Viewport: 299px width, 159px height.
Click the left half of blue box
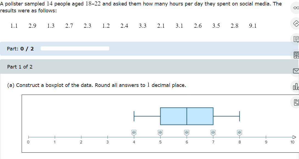click(x=174, y=116)
